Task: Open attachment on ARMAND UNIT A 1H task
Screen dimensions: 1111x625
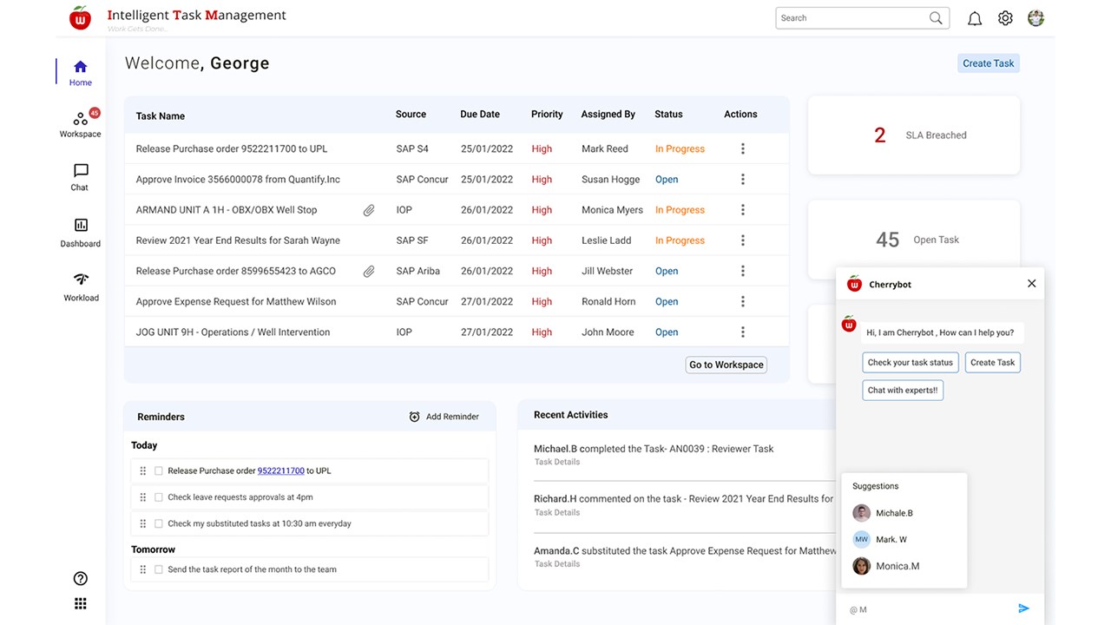Action: (x=369, y=210)
